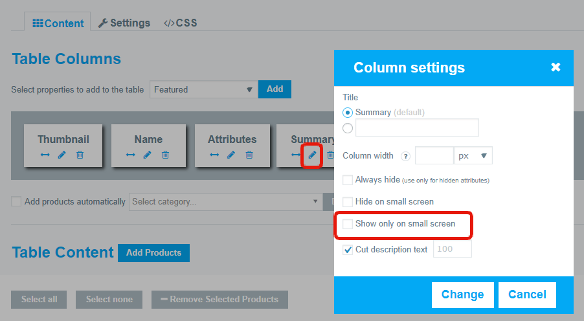Click the resize arrows icon on Name column
The width and height of the screenshot is (584, 321).
(130, 155)
